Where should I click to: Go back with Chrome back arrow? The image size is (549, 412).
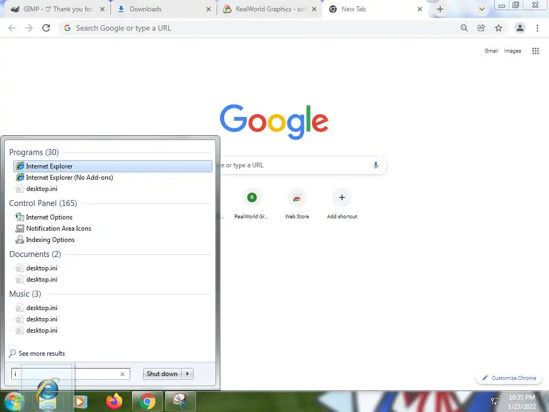click(12, 28)
